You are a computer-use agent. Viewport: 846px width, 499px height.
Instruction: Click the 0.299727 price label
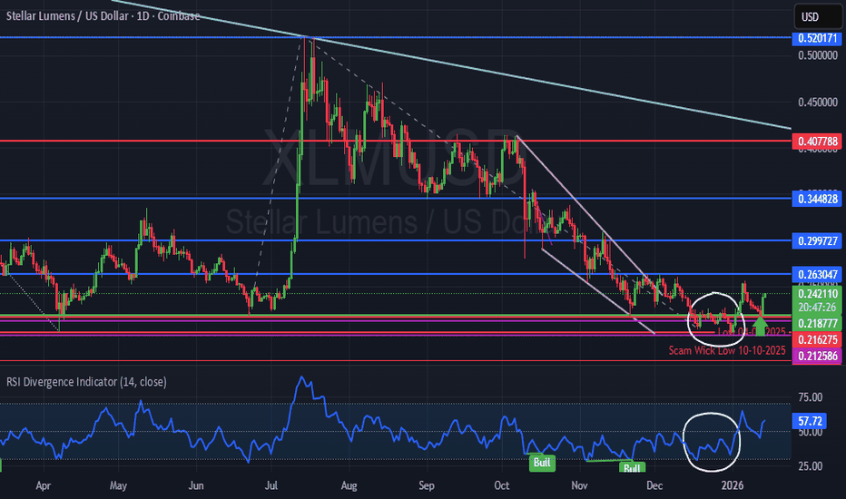point(818,240)
